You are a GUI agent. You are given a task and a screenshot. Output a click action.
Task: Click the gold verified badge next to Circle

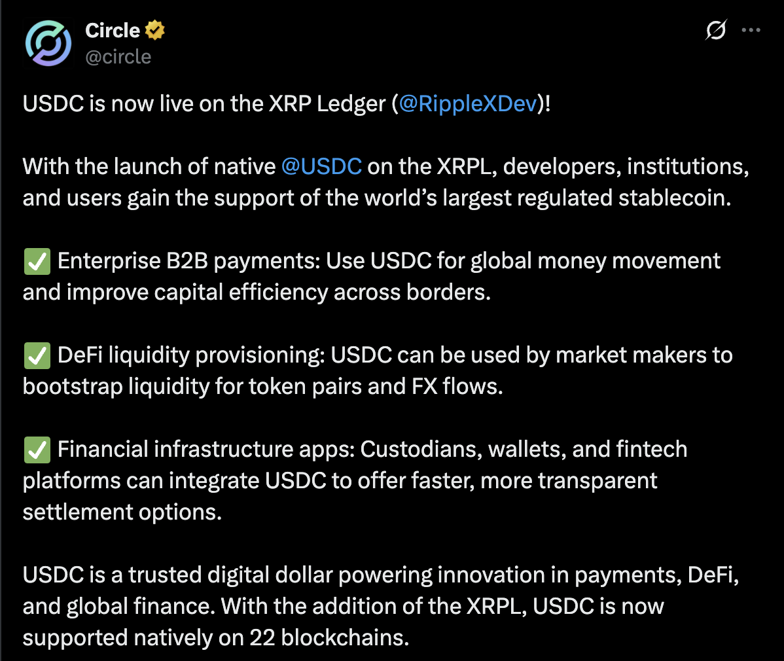tap(155, 30)
